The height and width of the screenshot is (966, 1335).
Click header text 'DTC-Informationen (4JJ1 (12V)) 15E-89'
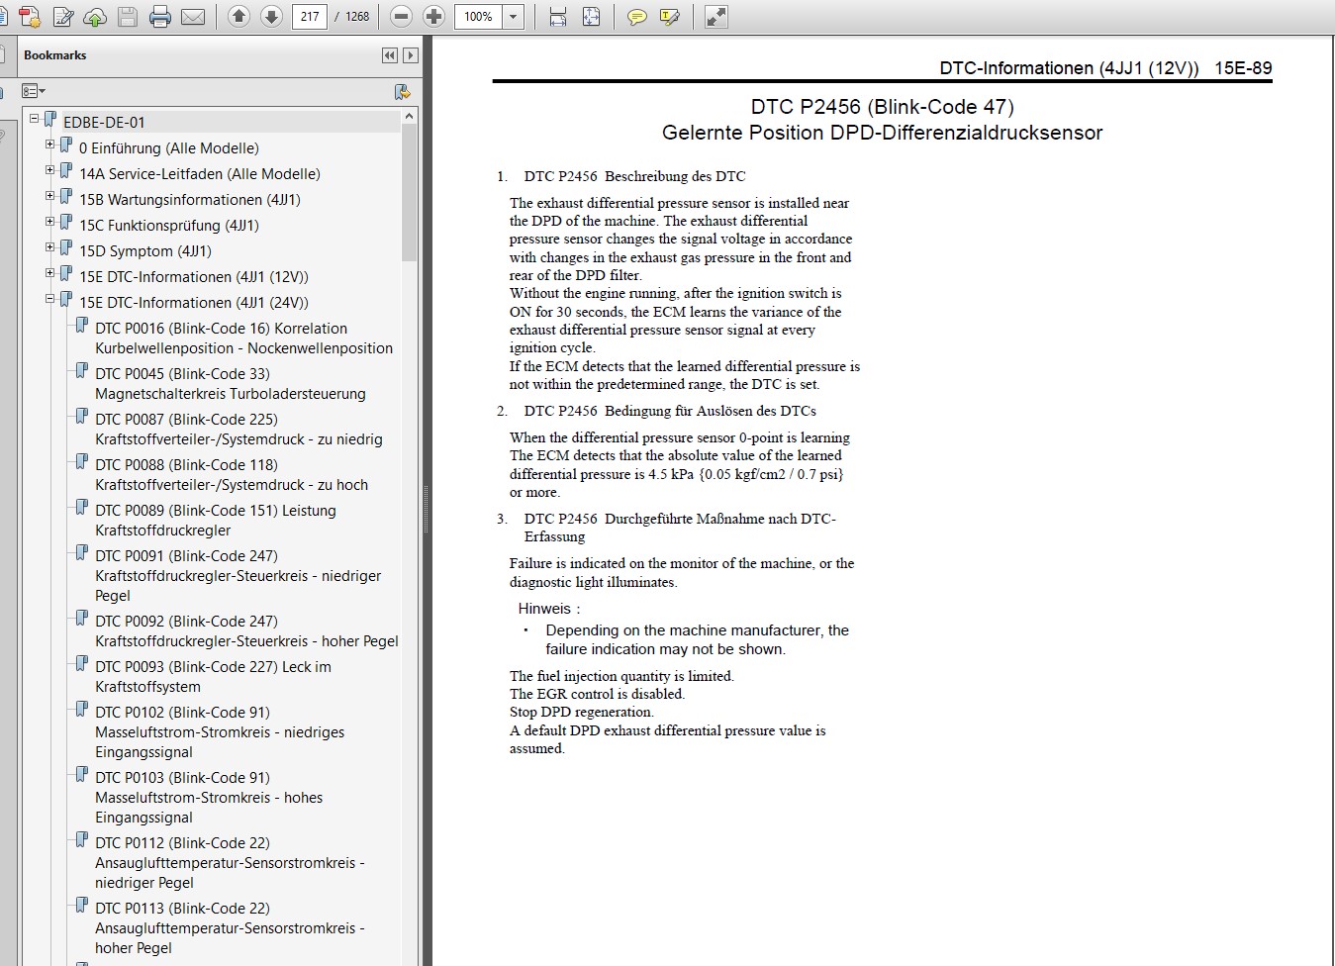click(x=1105, y=68)
